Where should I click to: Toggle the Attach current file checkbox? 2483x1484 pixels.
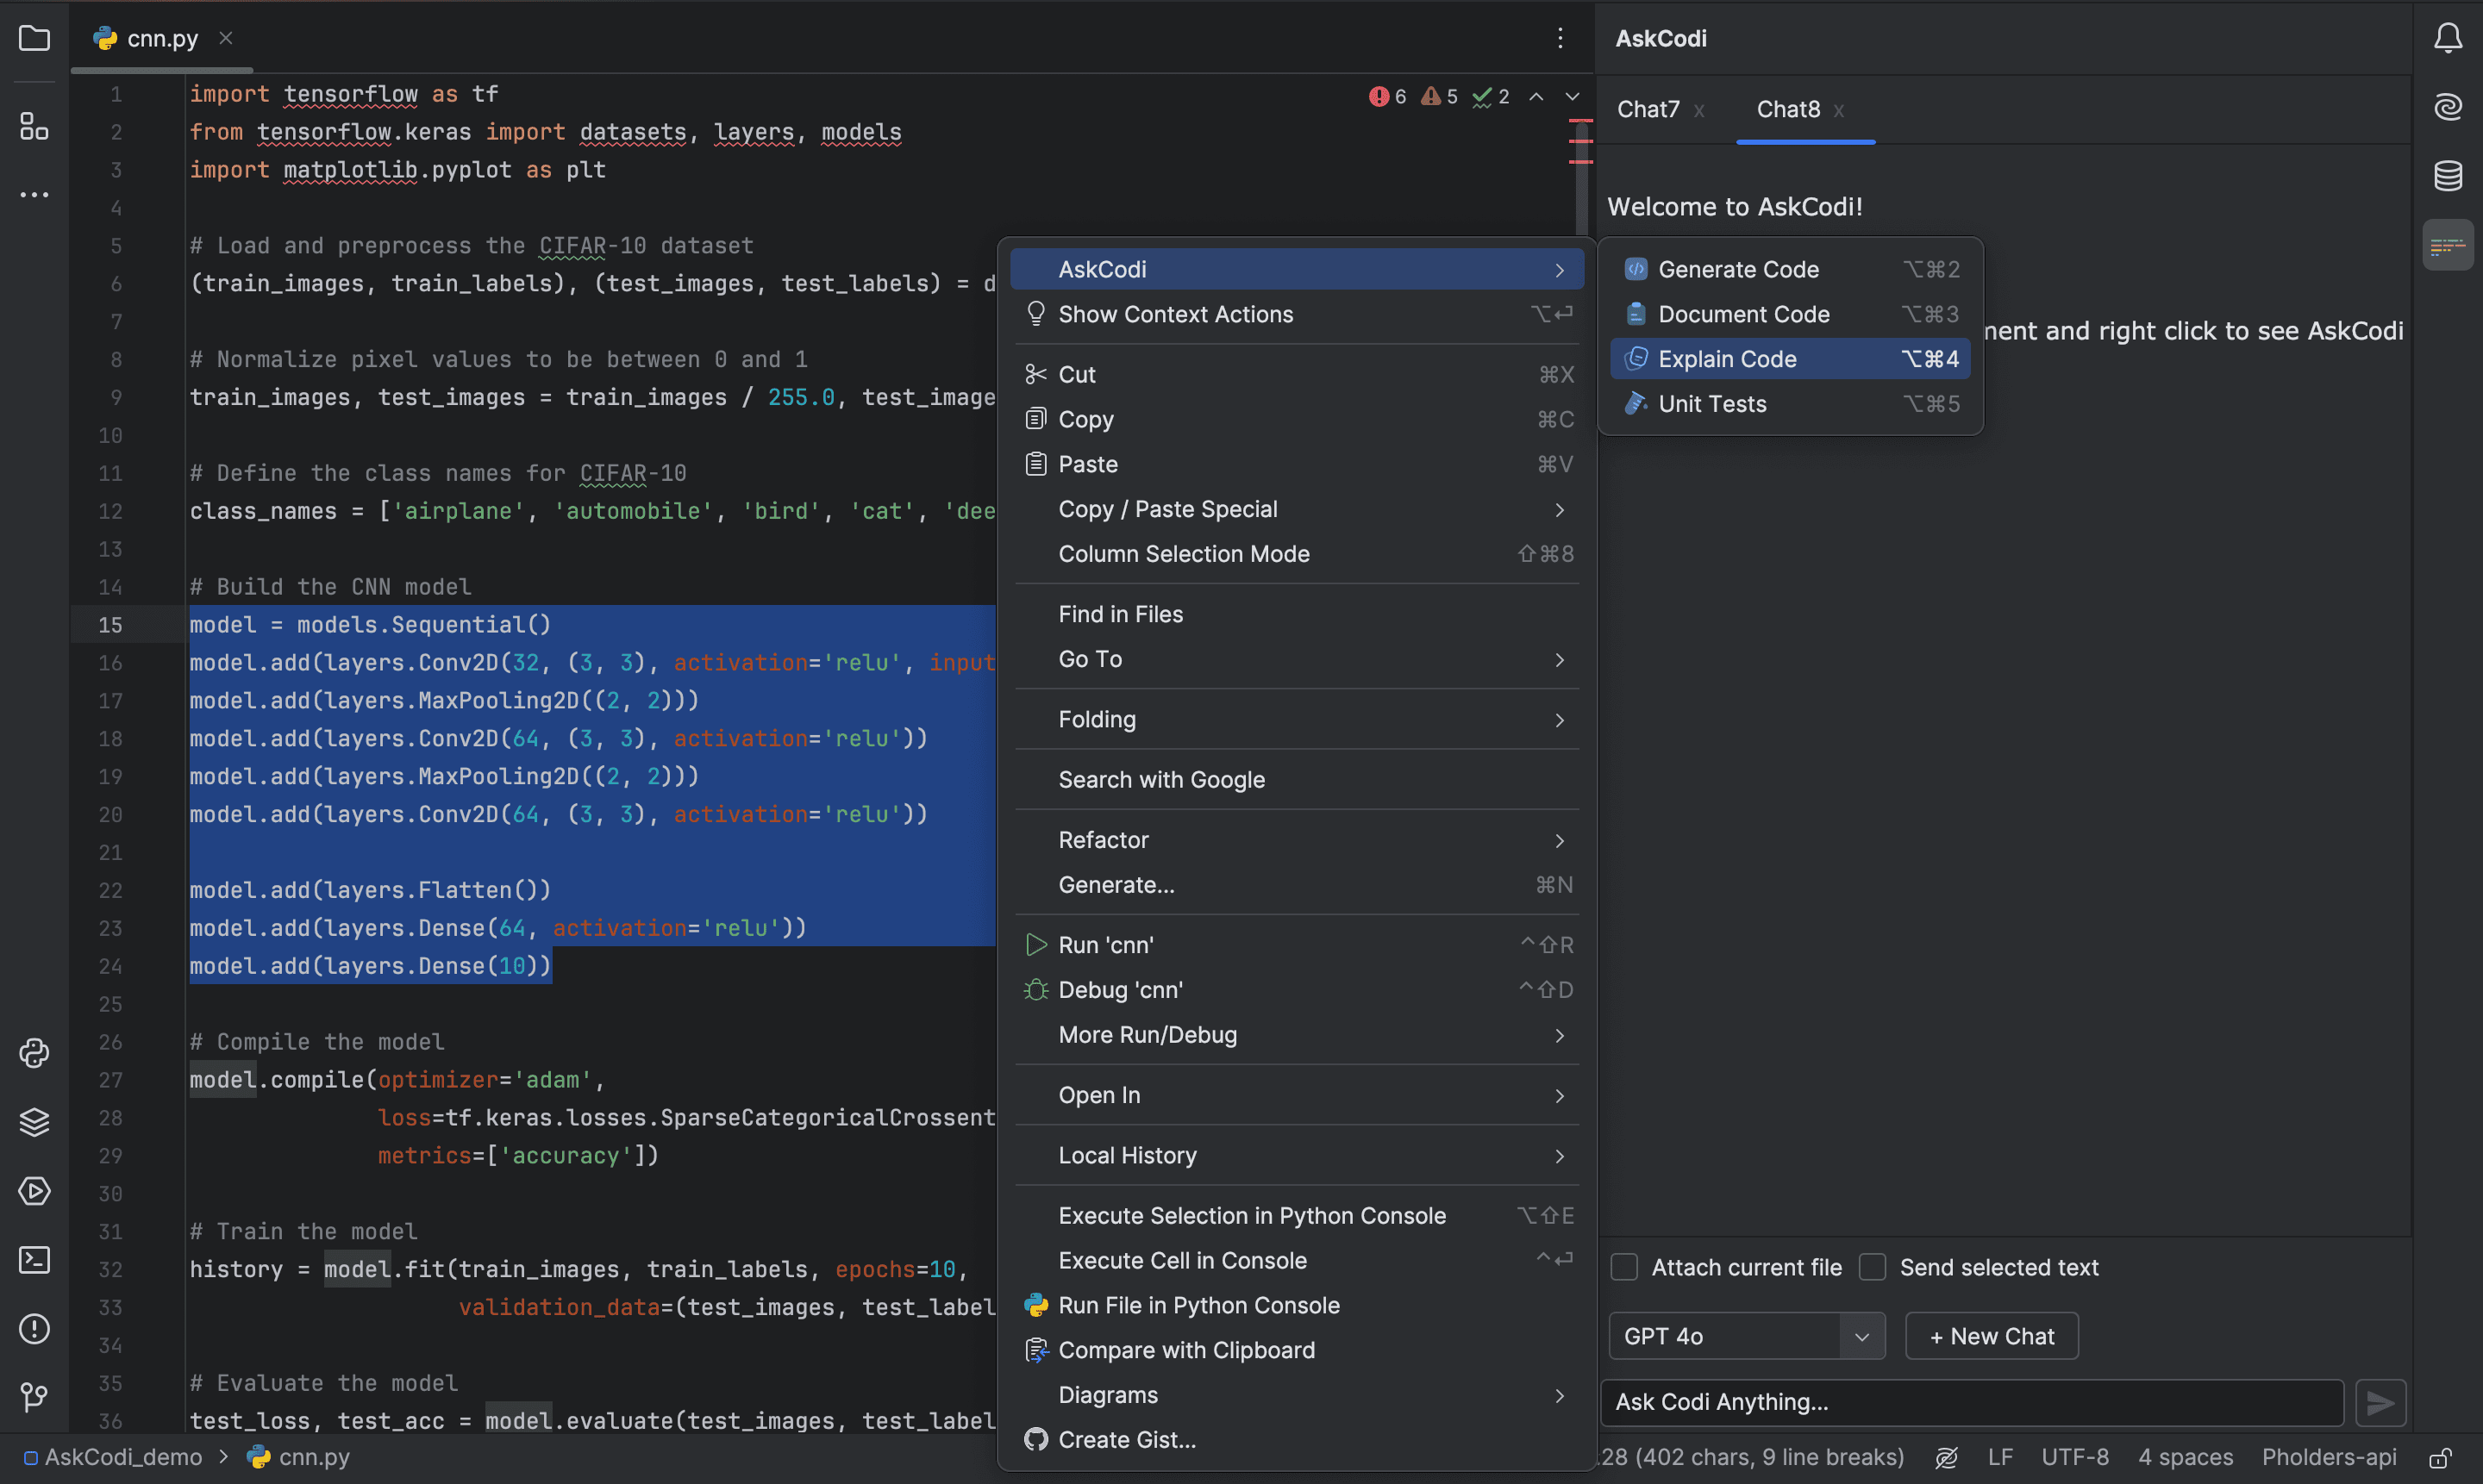[1623, 1267]
